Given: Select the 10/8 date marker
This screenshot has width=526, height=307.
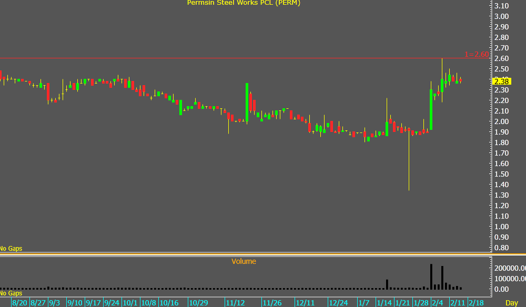Looking at the screenshot, I should click(148, 303).
